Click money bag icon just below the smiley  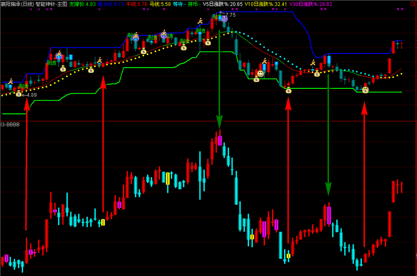(x=256, y=79)
